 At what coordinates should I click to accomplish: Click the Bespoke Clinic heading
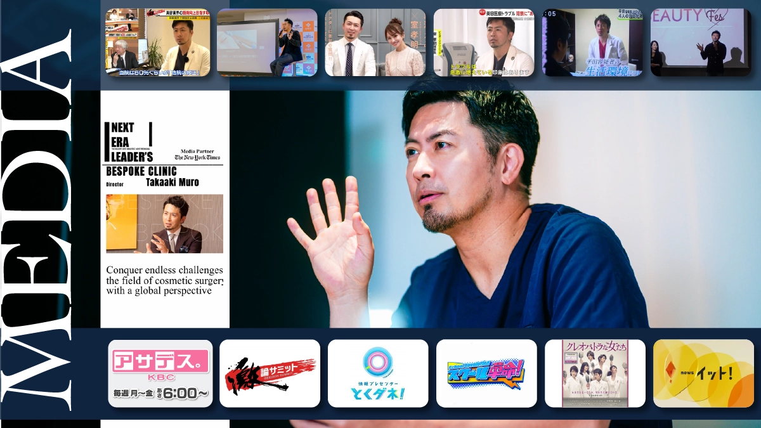[141, 171]
